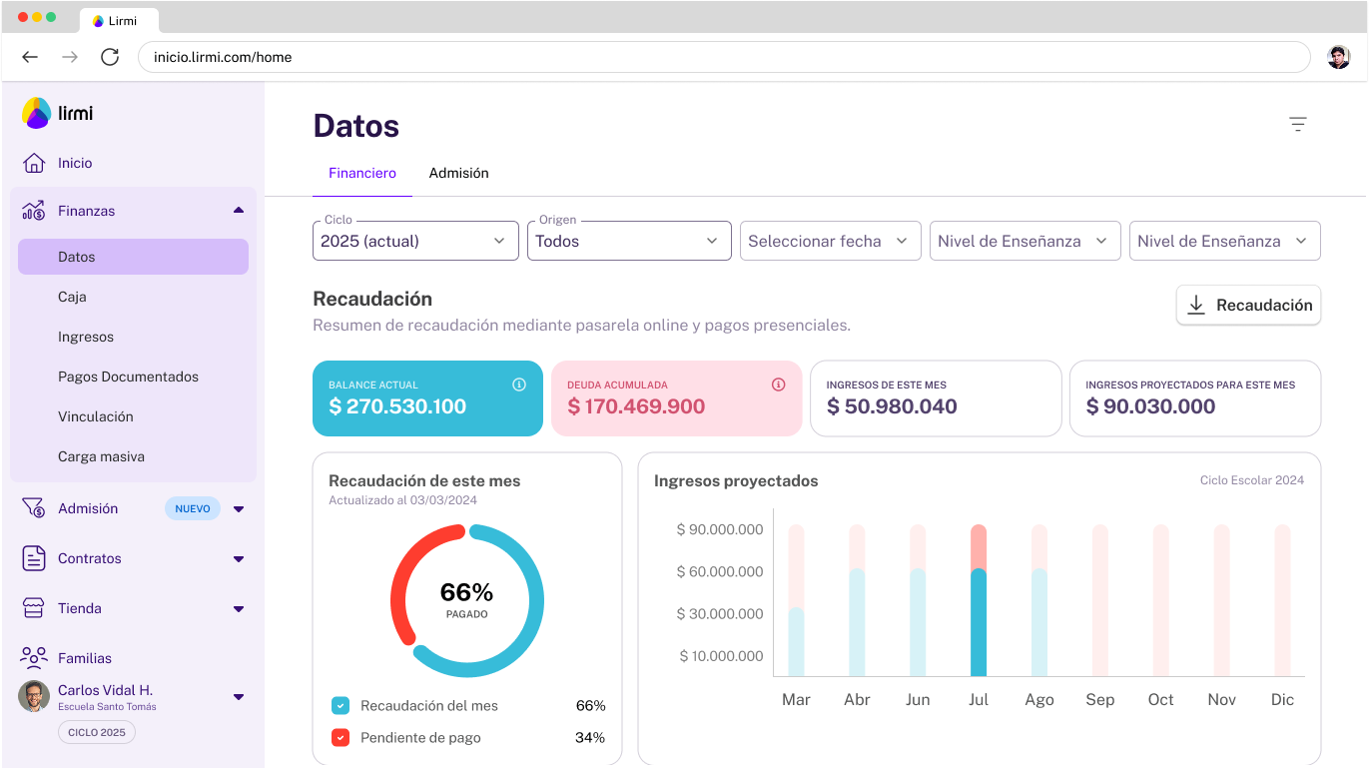Click the Recaudación download button
The image size is (1369, 768).
tap(1248, 305)
